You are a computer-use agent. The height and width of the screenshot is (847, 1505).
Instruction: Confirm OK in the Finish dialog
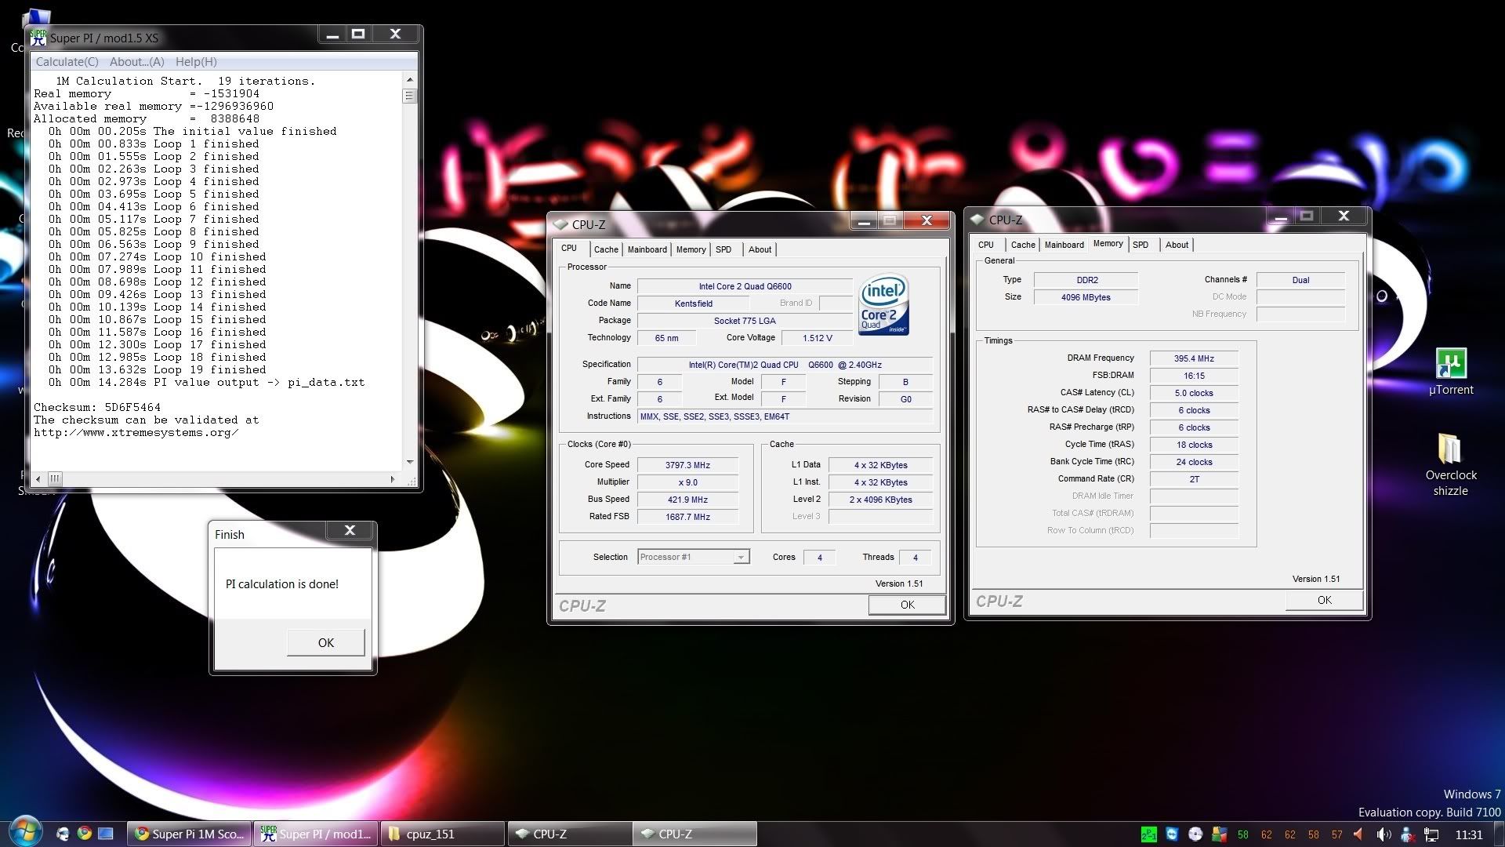(326, 642)
